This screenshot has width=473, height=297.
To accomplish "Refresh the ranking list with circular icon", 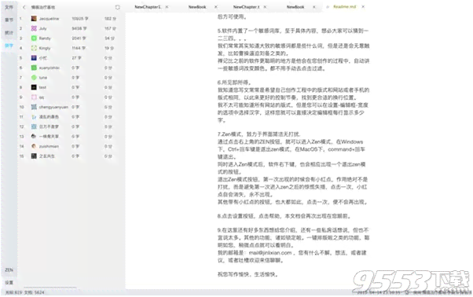I will pyautogui.click(x=117, y=7).
